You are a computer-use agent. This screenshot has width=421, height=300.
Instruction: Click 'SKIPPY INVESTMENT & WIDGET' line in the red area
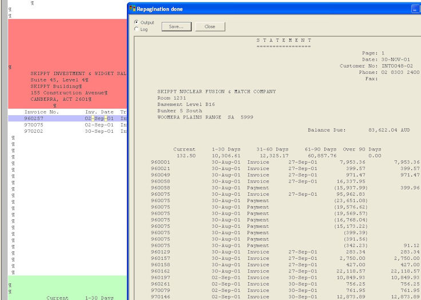pyautogui.click(x=78, y=73)
